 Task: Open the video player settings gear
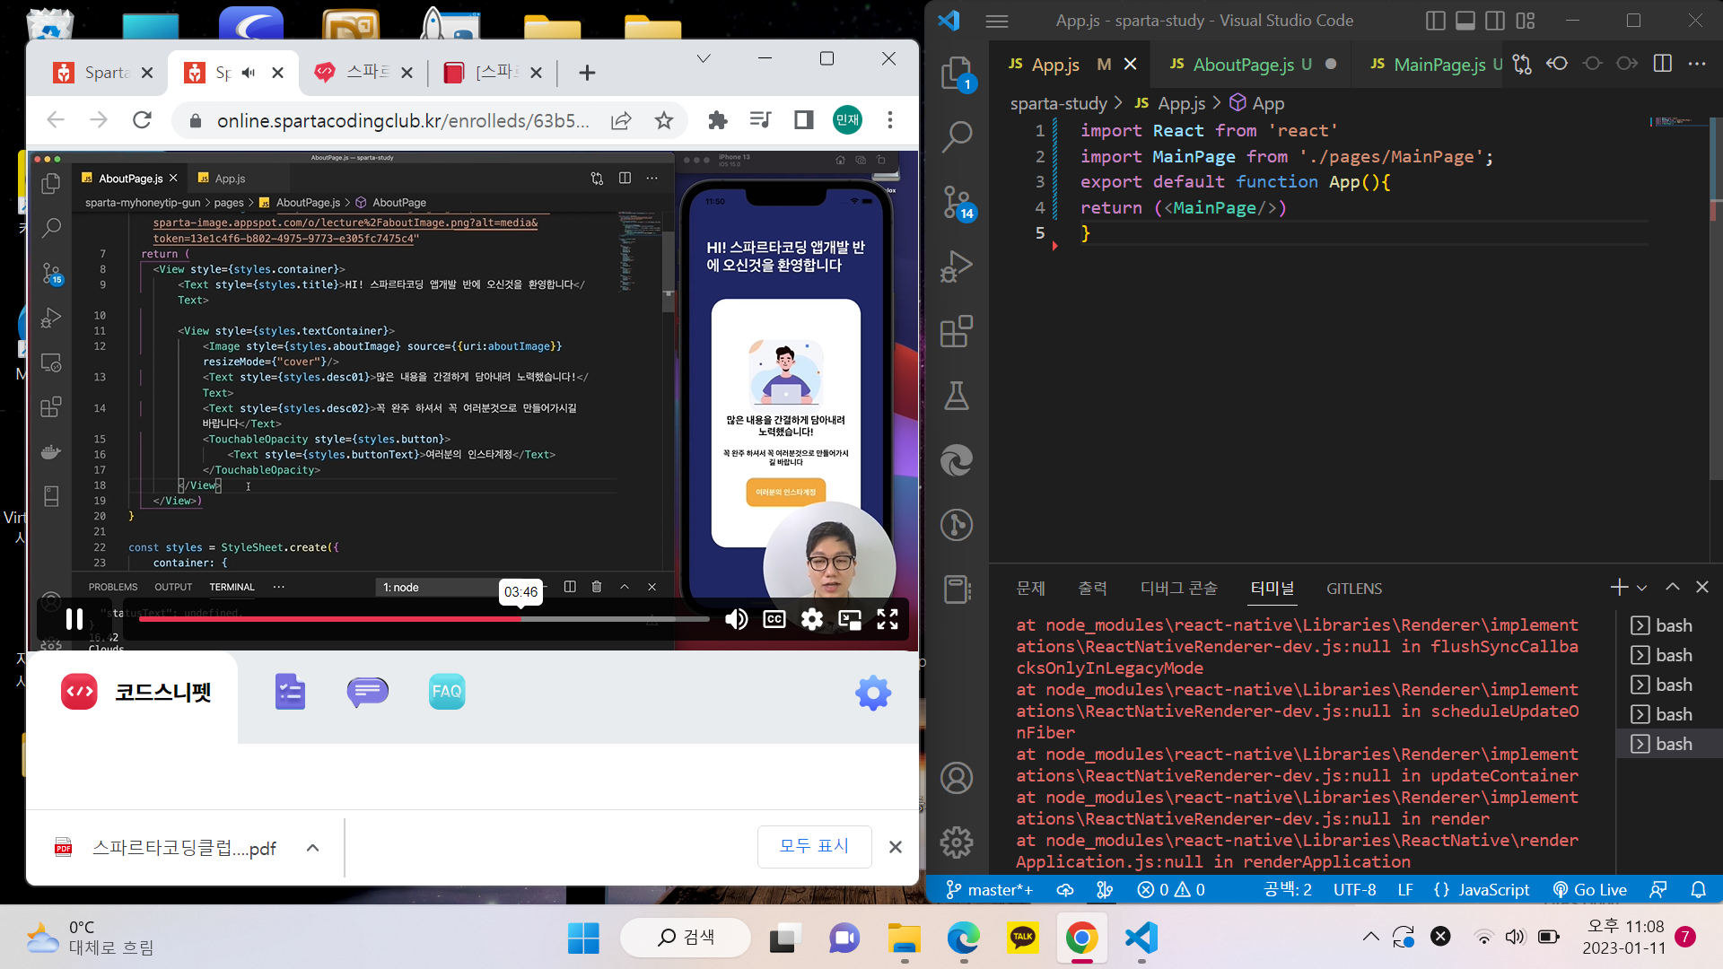click(811, 619)
